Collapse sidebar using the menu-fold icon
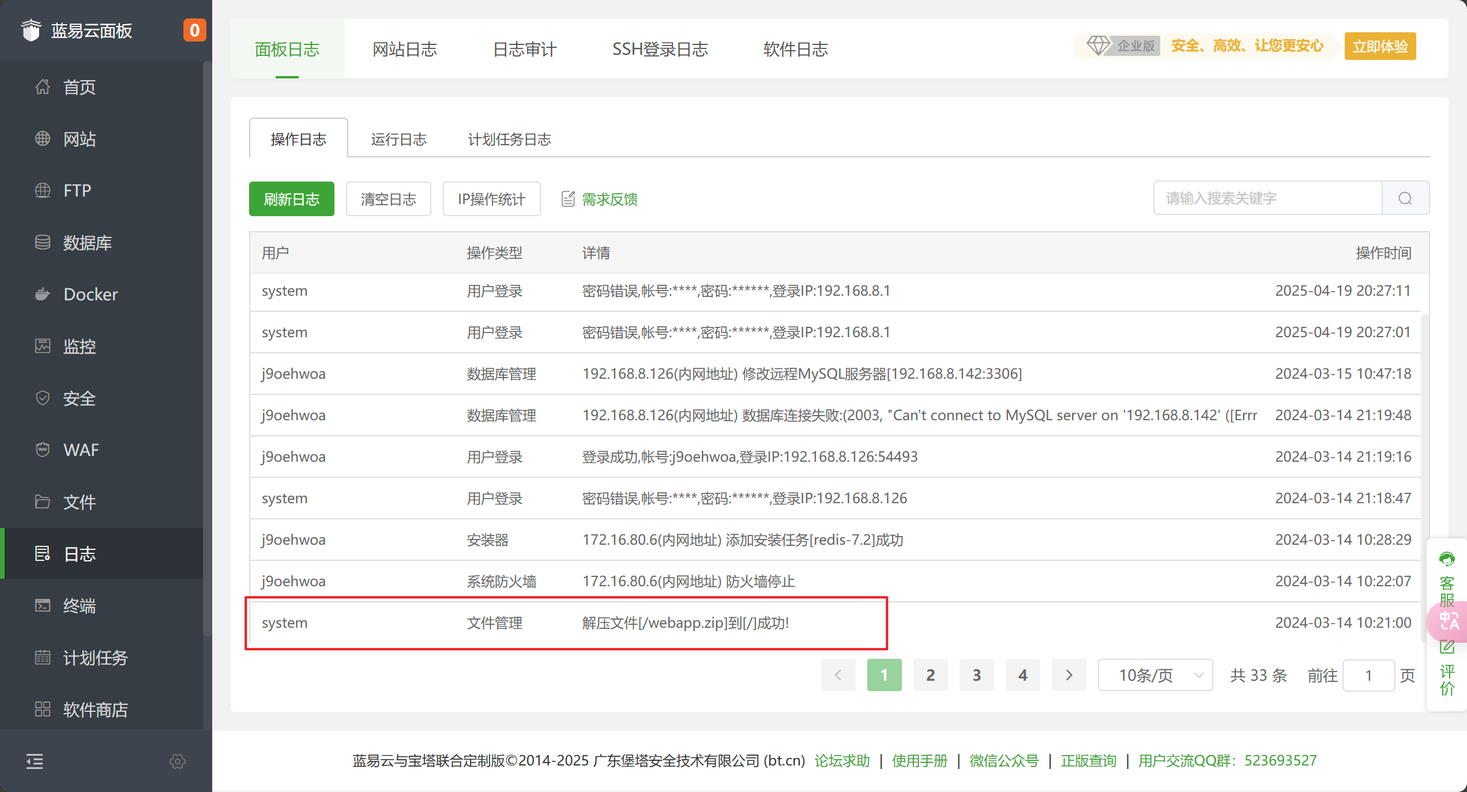This screenshot has height=792, width=1467. point(35,761)
